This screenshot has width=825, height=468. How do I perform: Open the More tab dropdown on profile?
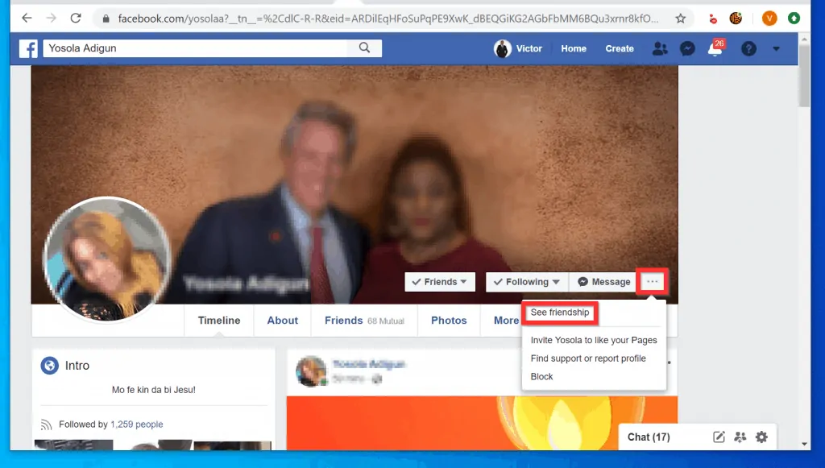tap(506, 320)
